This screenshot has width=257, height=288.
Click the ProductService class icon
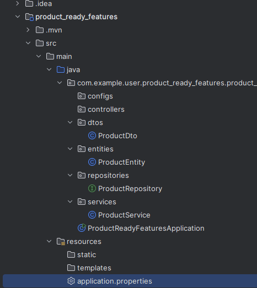pos(92,215)
